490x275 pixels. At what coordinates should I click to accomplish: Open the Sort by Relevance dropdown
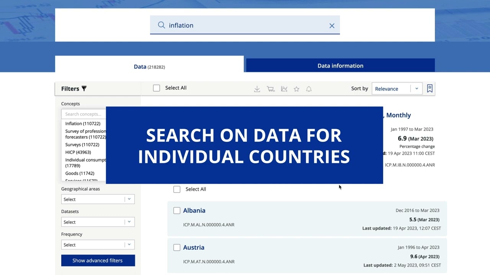397,89
